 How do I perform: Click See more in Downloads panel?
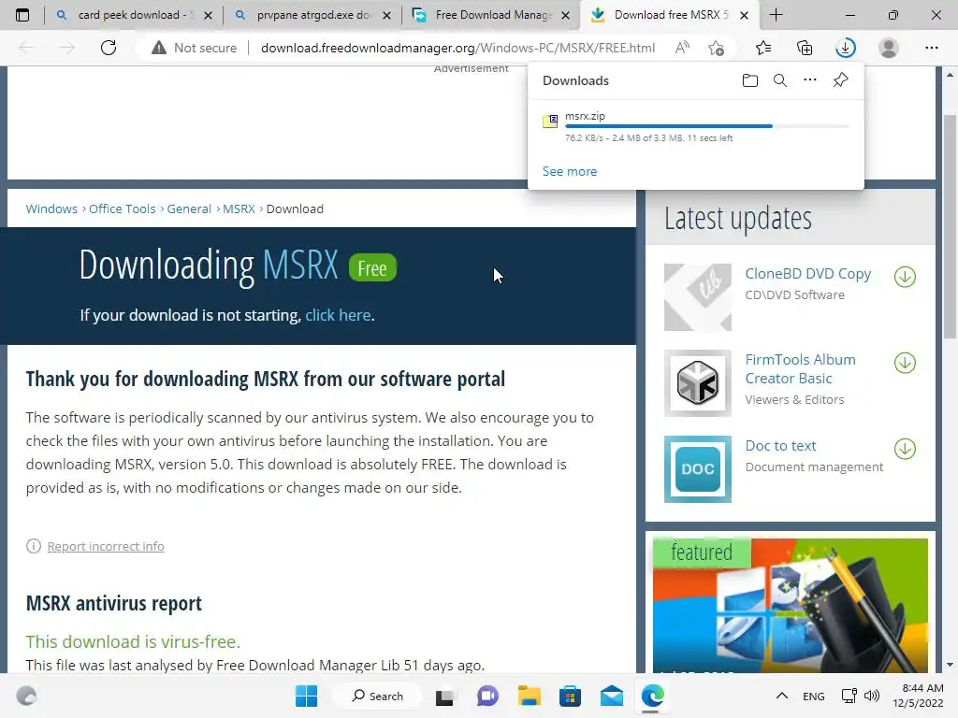(x=570, y=172)
